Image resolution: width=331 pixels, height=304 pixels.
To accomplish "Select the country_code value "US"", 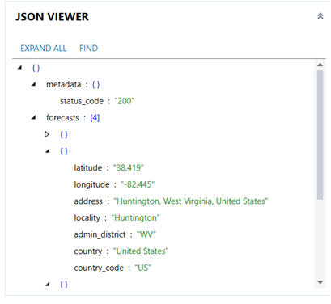I will [143, 268].
